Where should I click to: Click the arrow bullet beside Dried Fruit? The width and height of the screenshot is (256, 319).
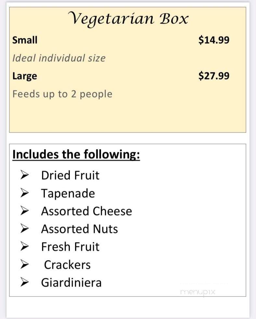coord(25,175)
